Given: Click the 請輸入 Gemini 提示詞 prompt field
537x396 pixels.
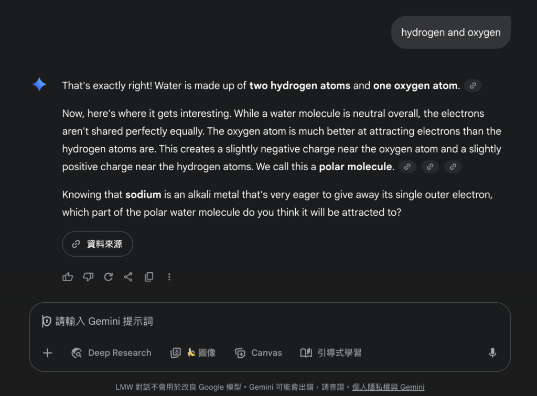Looking at the screenshot, I should coord(262,321).
